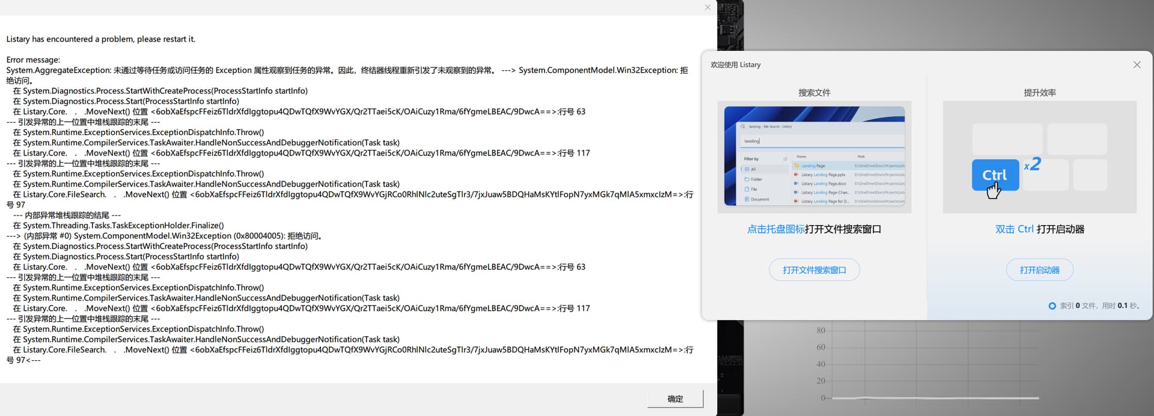Click the 'Error message:' label
The width and height of the screenshot is (1154, 416).
coord(33,60)
